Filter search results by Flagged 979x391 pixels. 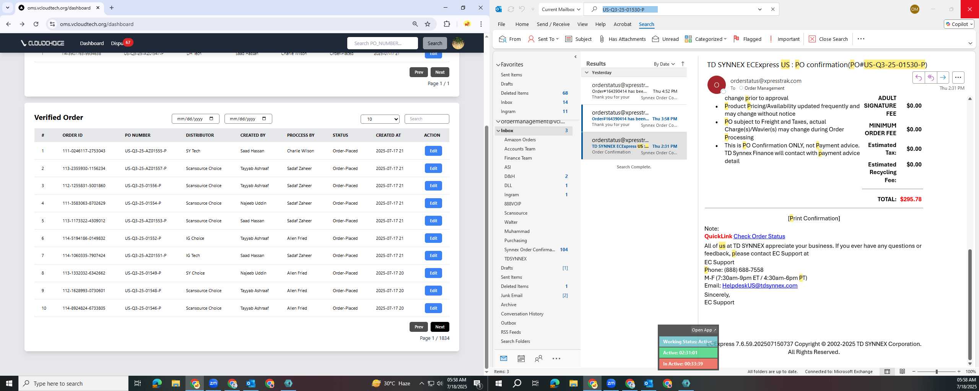pyautogui.click(x=747, y=39)
